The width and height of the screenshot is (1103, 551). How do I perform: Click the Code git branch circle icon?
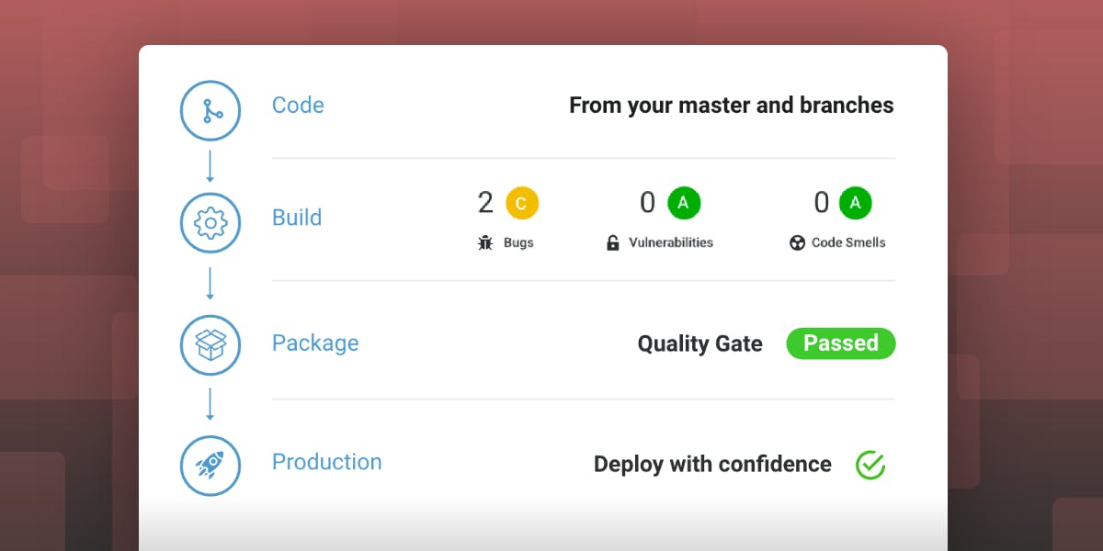[210, 111]
